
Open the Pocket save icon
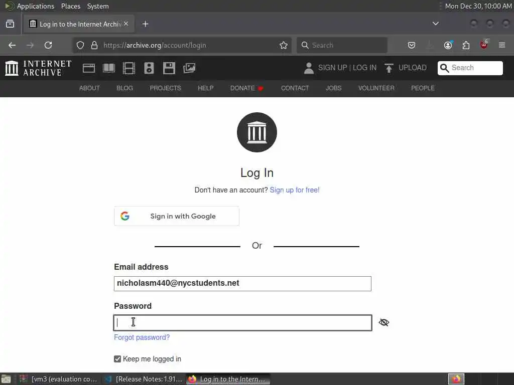(412, 45)
